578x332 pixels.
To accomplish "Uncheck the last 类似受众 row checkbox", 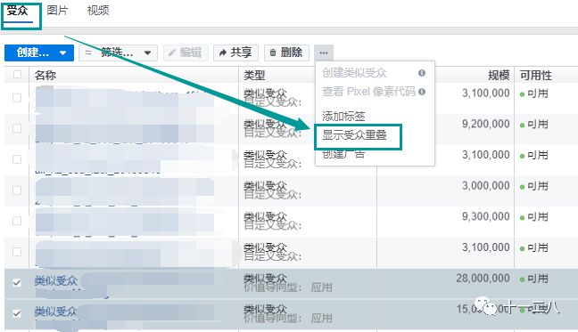I will [17, 313].
